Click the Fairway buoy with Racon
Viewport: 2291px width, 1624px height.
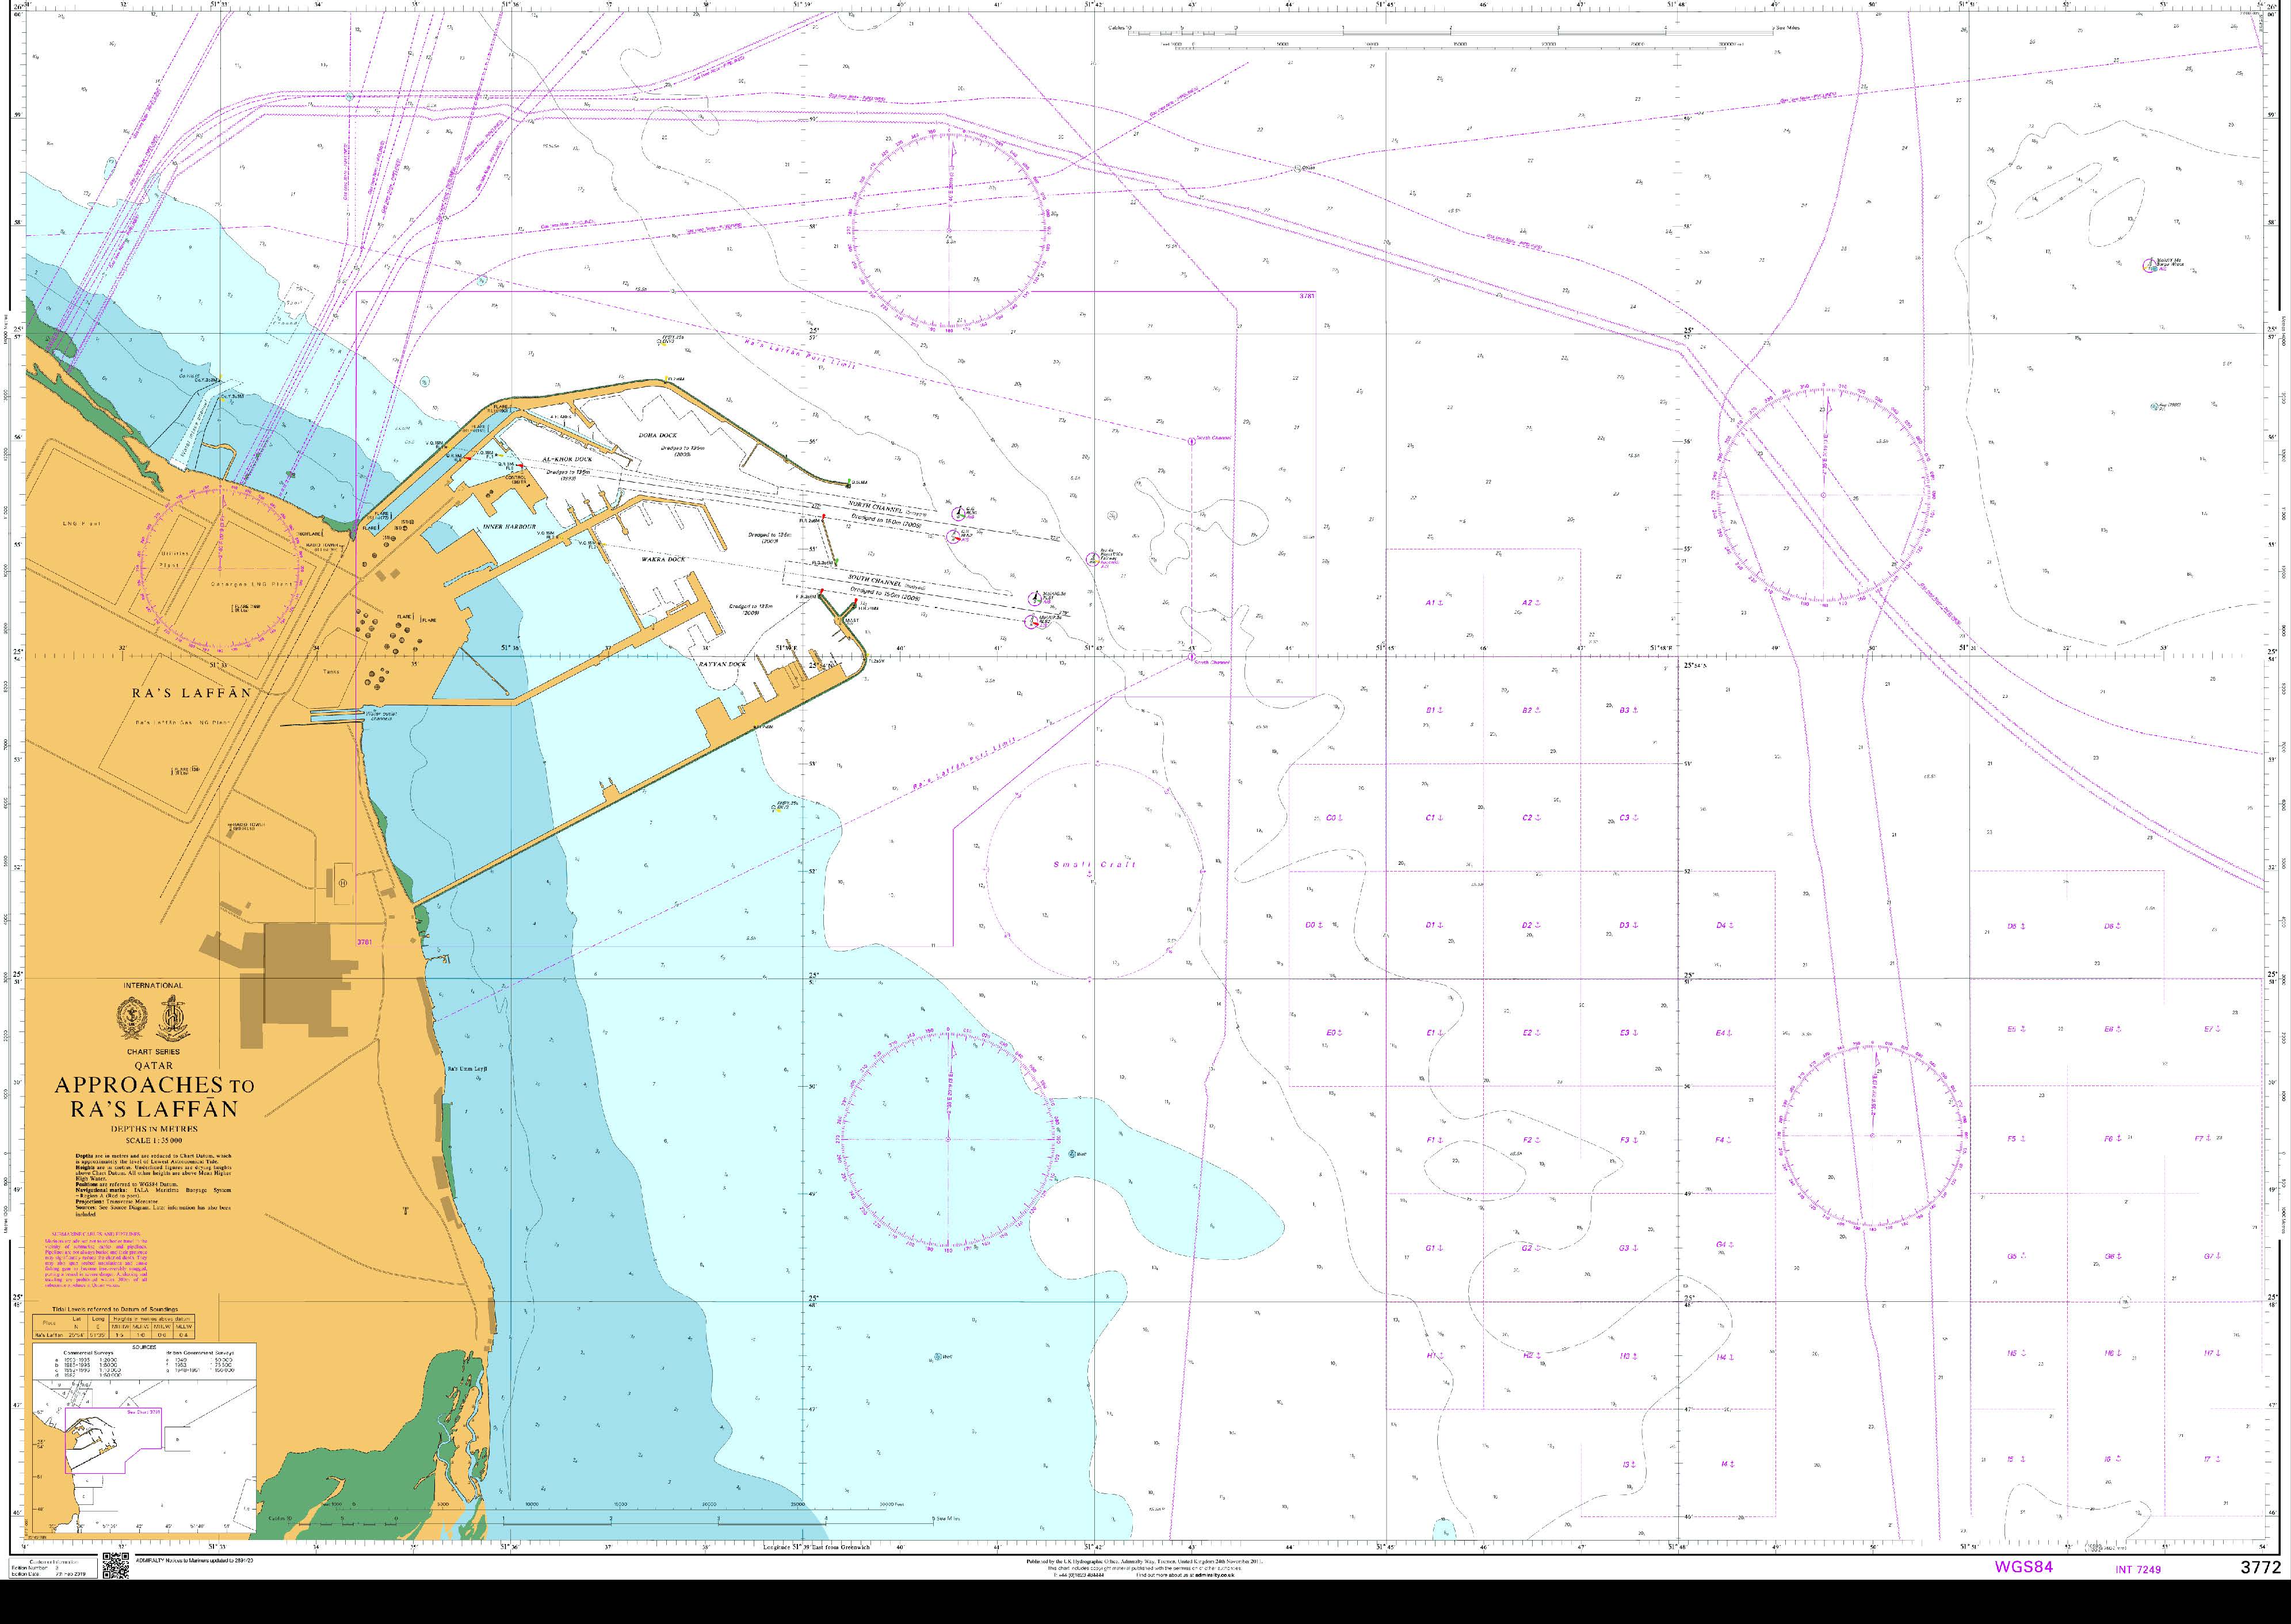click(1092, 559)
